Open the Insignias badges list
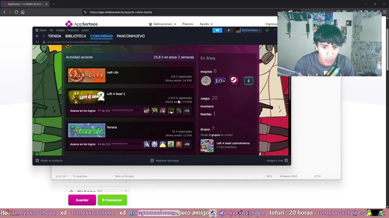The image size is (389, 218). point(208,71)
